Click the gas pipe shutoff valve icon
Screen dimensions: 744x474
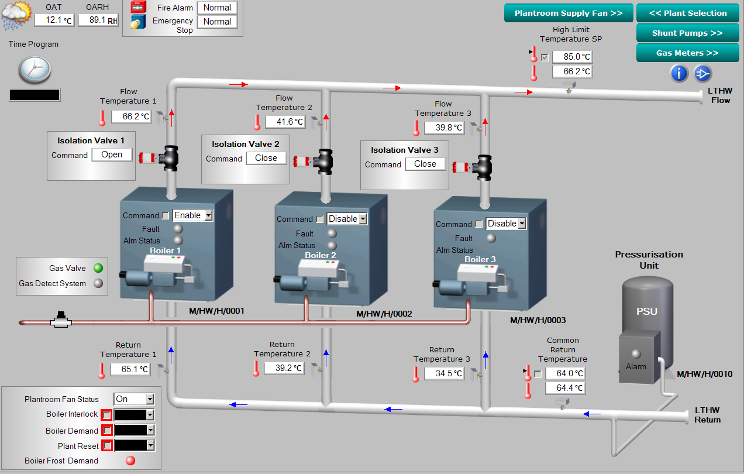point(60,321)
